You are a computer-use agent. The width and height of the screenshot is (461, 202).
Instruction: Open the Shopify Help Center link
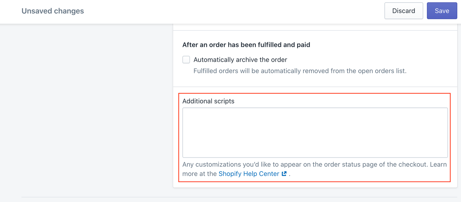coord(249,174)
